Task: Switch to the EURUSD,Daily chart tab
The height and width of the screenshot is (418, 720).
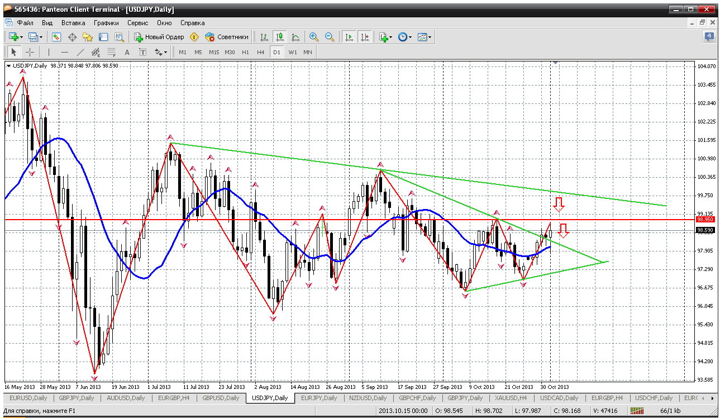Action: point(28,398)
